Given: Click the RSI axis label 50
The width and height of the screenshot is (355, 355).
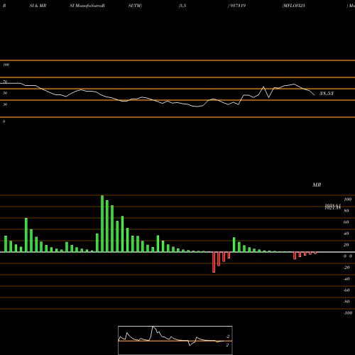Looking at the screenshot, I should 5,93.
